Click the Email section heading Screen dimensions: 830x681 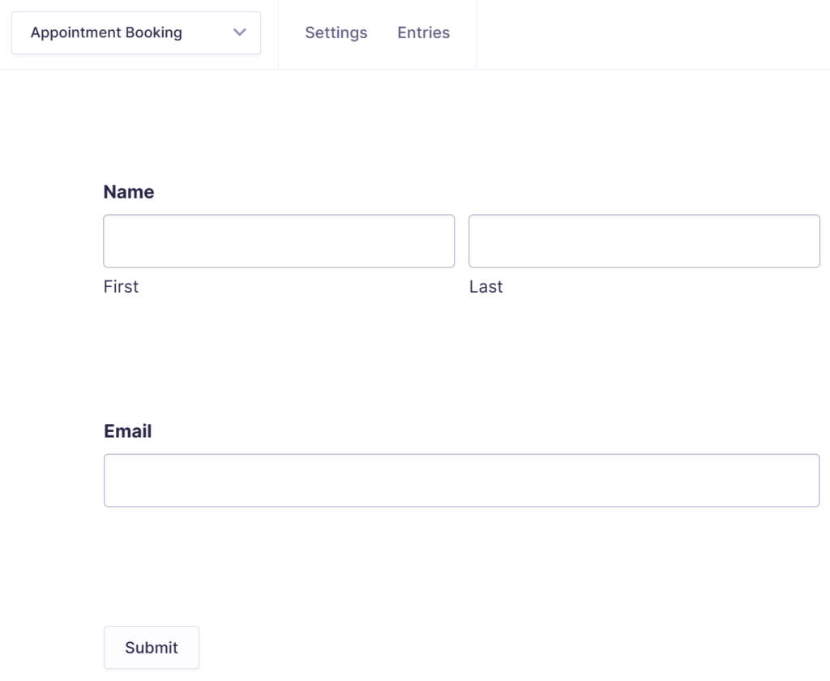coord(127,430)
